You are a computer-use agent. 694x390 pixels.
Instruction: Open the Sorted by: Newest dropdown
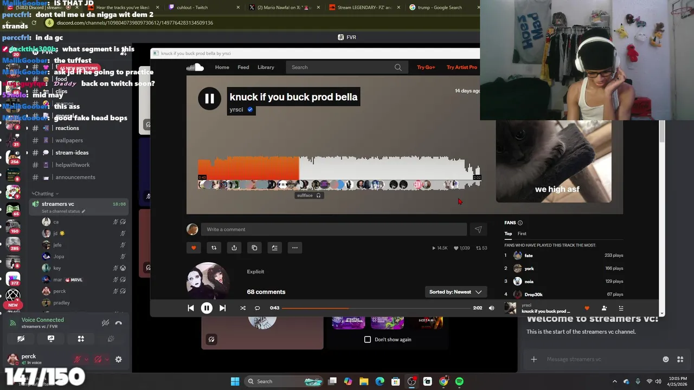click(x=455, y=292)
